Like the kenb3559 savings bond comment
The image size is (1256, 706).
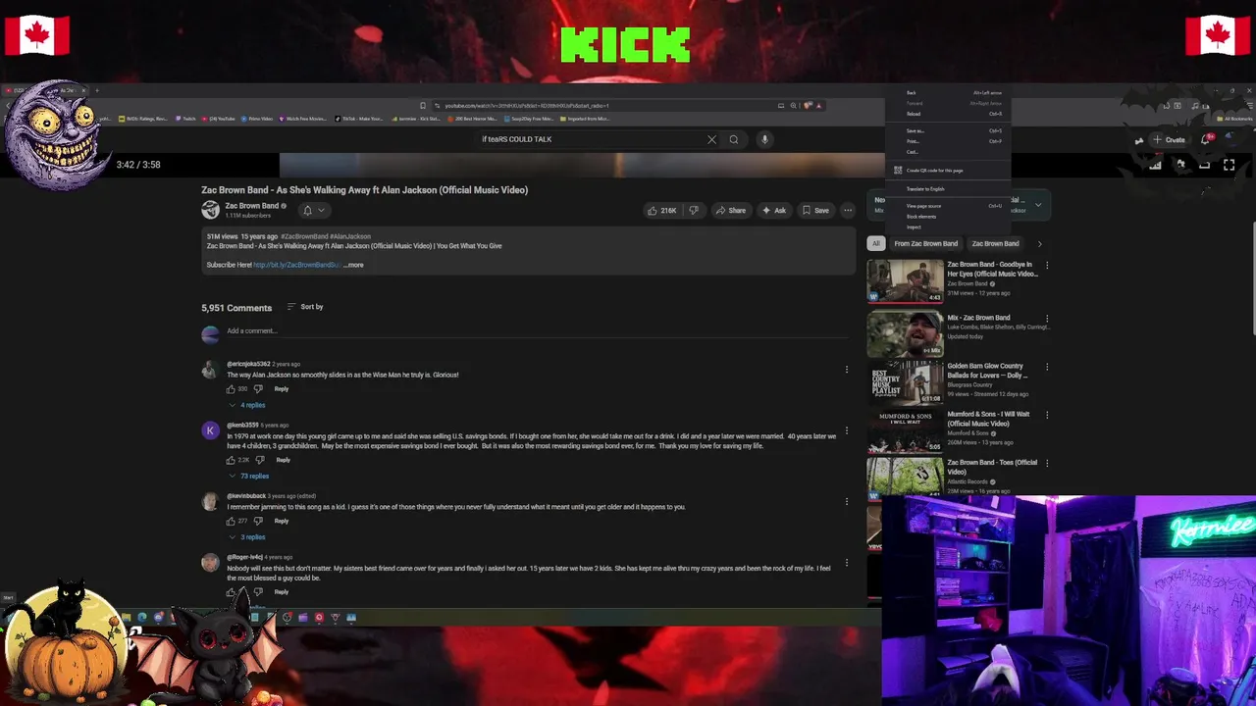point(232,460)
